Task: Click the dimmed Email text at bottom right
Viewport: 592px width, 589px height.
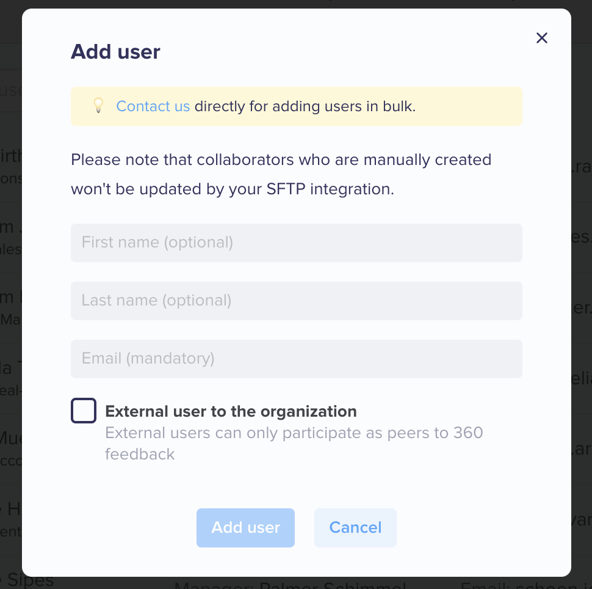Action: coord(526,585)
